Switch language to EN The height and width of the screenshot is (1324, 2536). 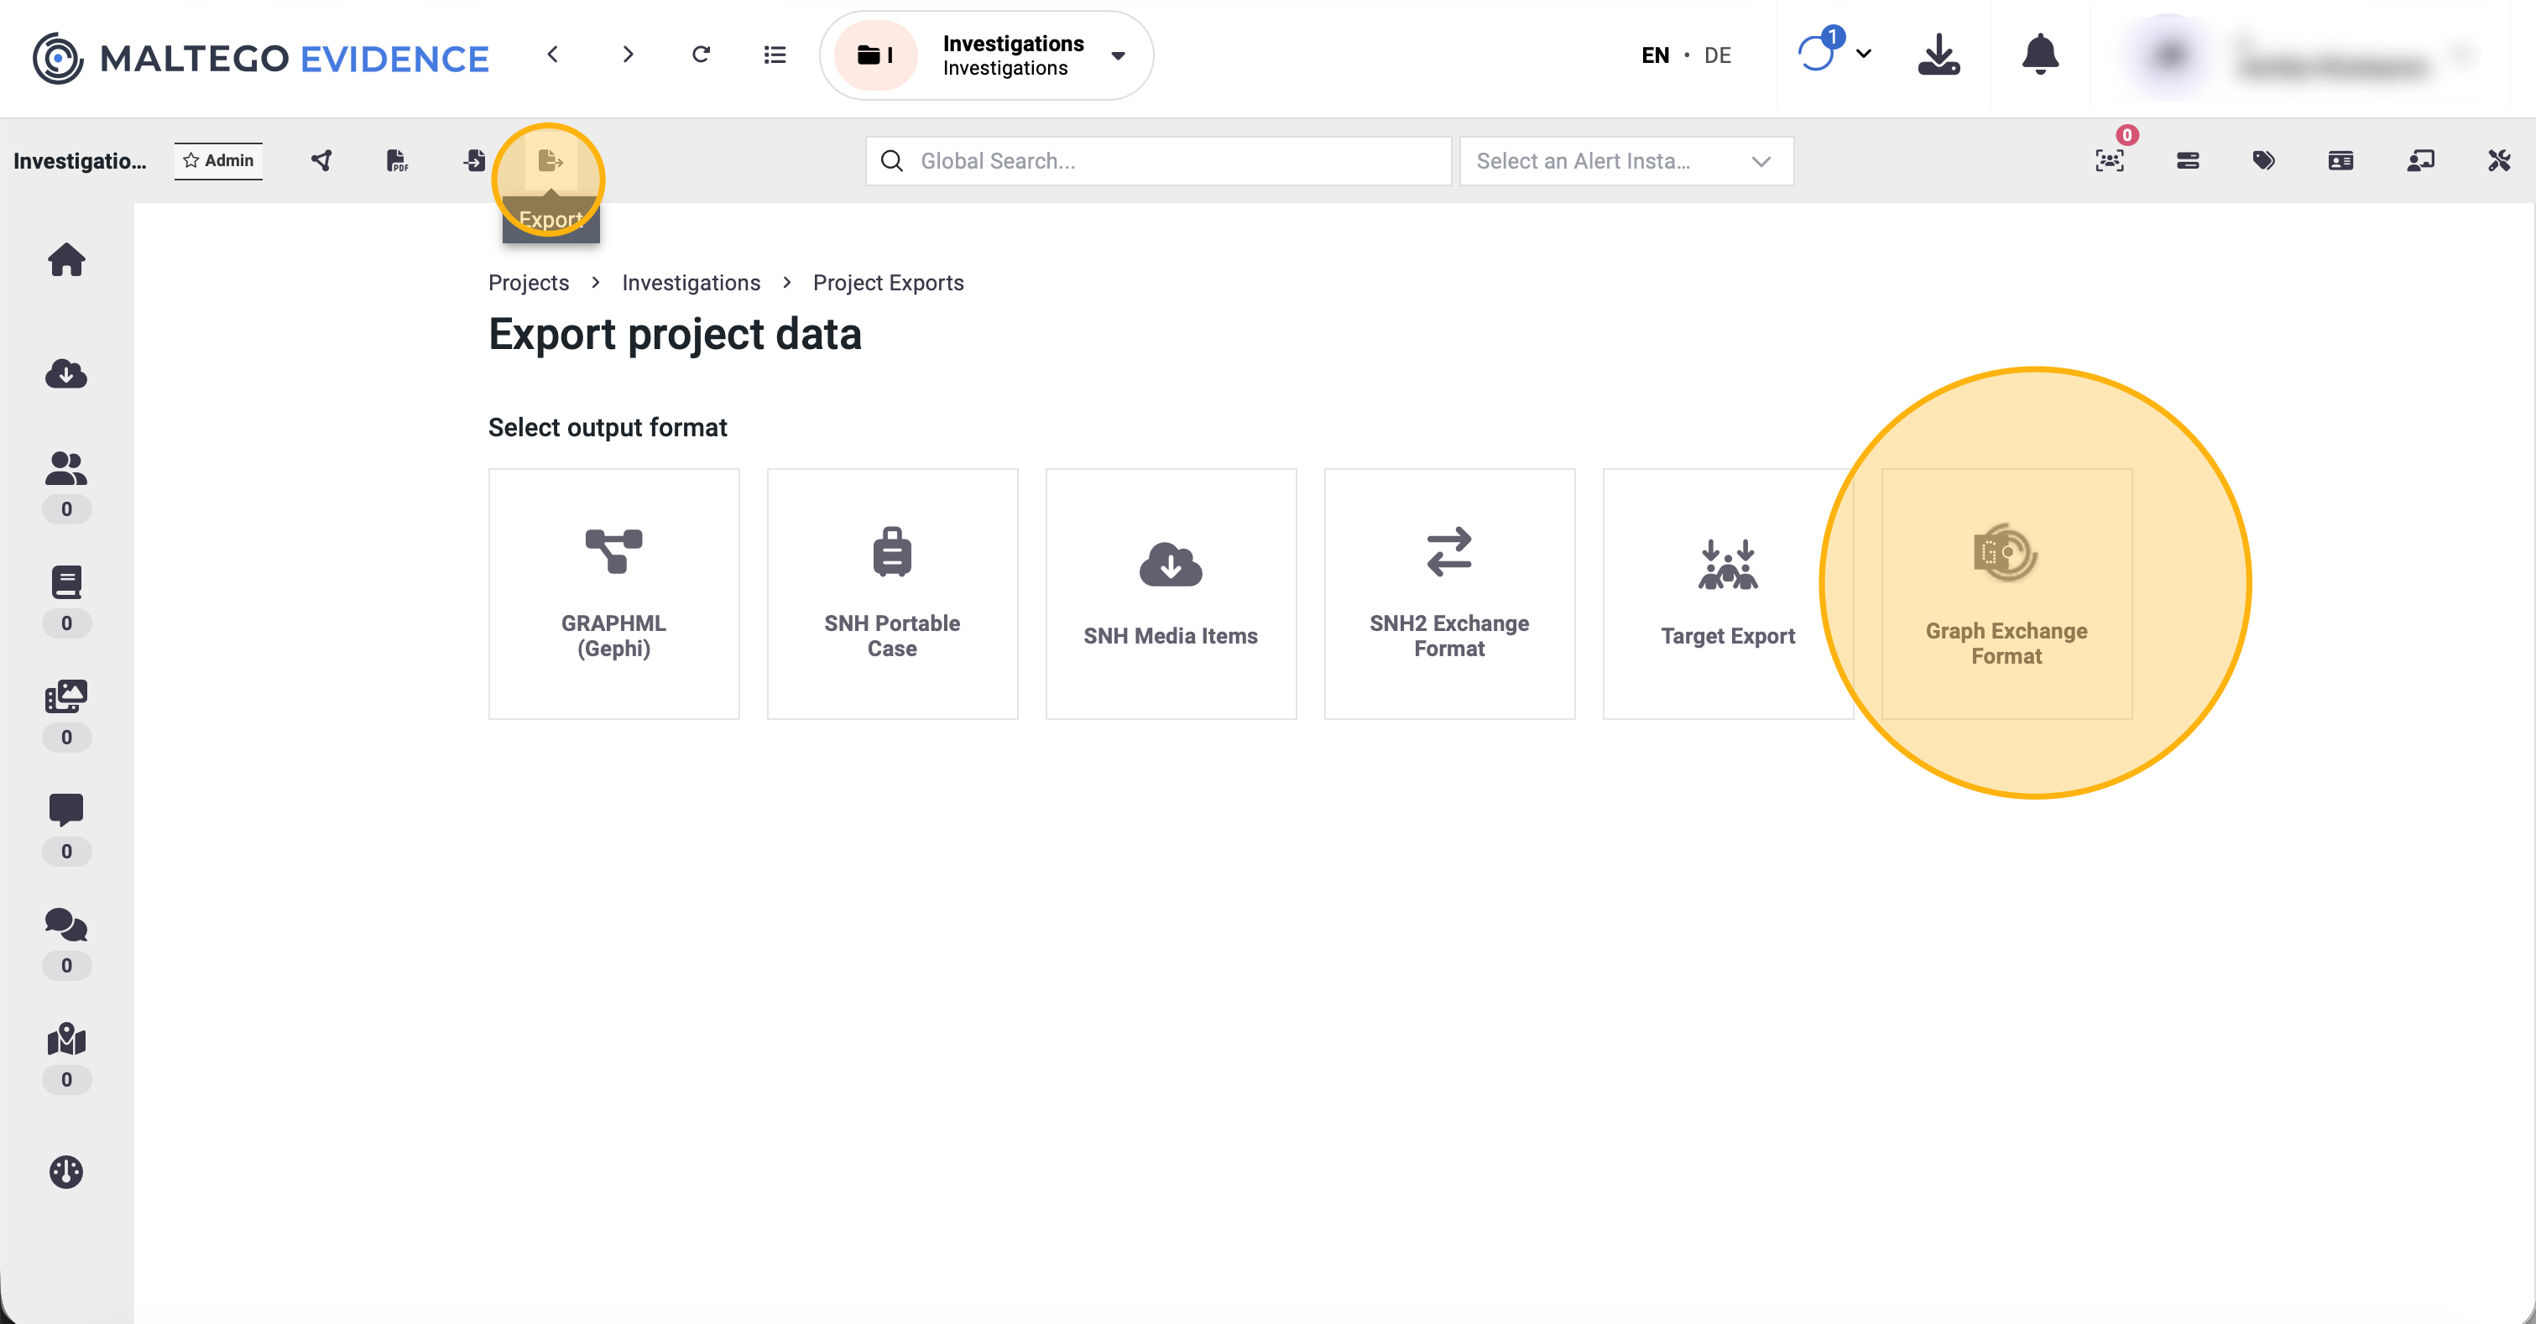point(1655,55)
